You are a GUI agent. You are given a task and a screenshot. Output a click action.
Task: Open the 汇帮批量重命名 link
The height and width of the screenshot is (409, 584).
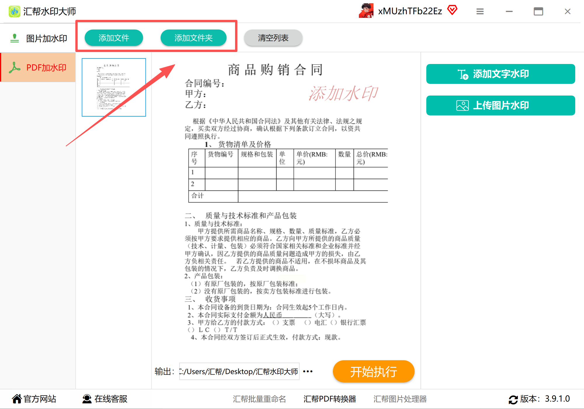click(259, 399)
